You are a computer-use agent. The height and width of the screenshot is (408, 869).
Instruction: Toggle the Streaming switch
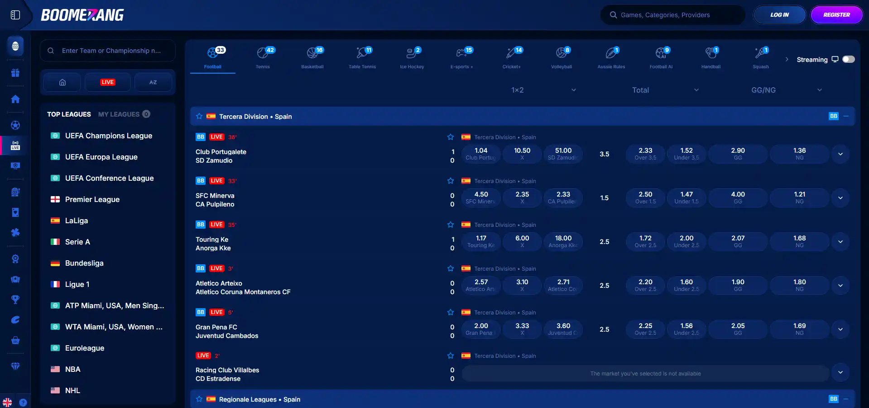coord(848,59)
